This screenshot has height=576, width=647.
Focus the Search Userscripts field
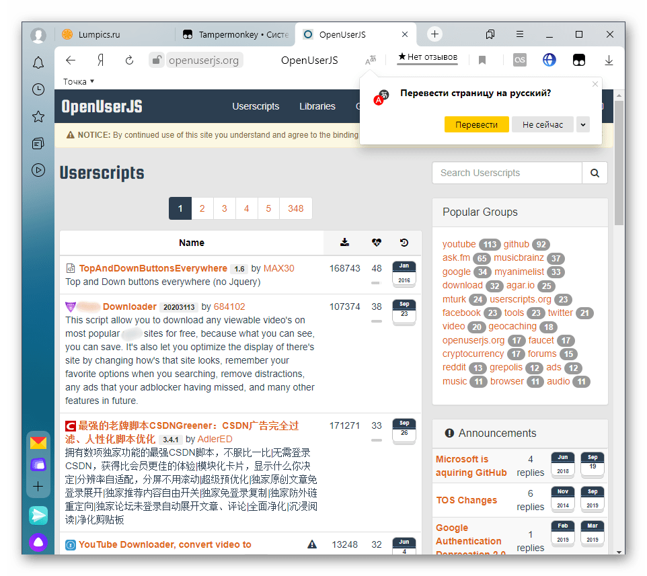pos(507,173)
